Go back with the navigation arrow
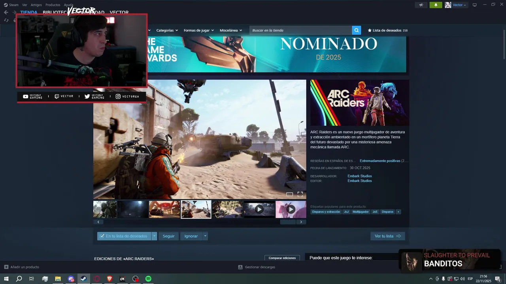Viewport: 506px width, 284px height. pos(6,12)
